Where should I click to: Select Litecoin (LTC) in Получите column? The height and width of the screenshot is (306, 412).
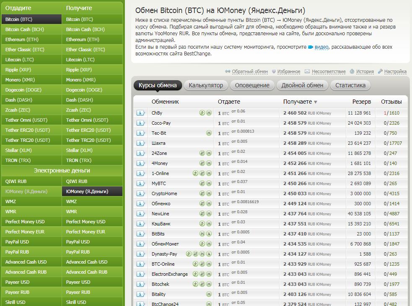92,60
